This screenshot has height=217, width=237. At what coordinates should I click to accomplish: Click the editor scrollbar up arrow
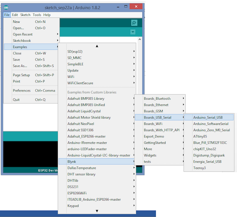(140, 40)
